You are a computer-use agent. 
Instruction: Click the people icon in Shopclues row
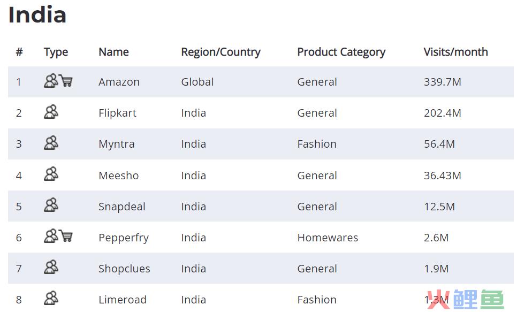coord(51,267)
